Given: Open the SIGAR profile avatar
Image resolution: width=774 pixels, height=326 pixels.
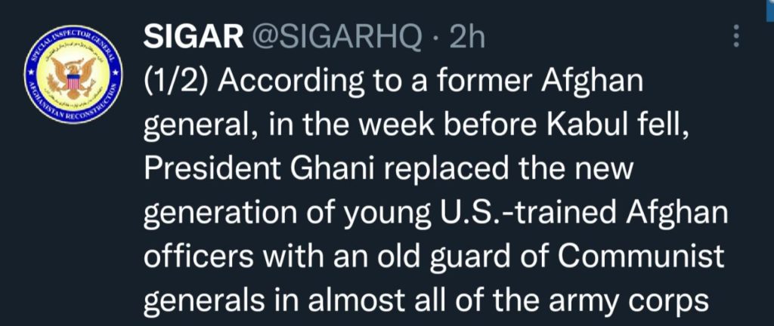Looking at the screenshot, I should click(x=72, y=75).
